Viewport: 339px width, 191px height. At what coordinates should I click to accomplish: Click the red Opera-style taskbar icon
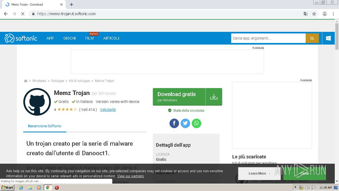tap(57, 188)
